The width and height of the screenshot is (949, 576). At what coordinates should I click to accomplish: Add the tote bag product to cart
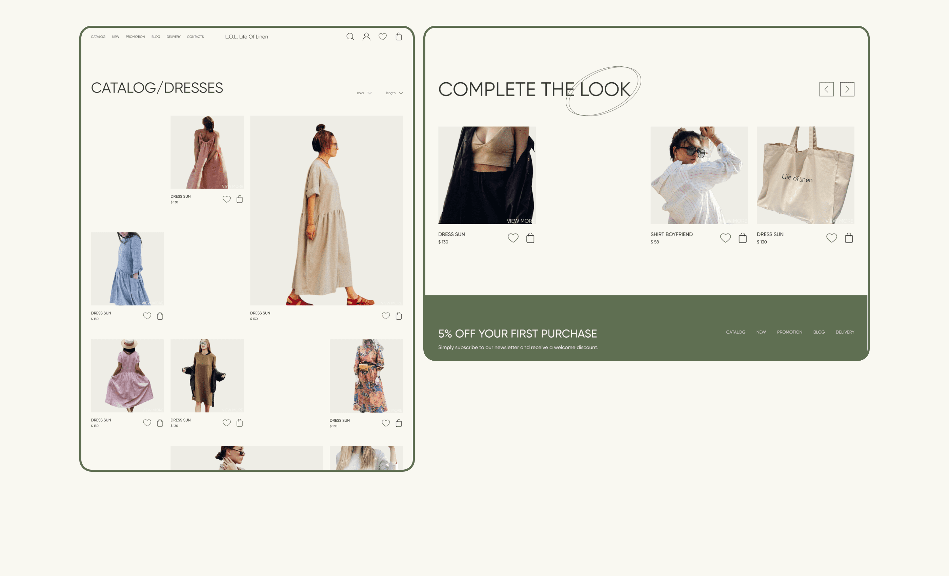click(x=848, y=238)
